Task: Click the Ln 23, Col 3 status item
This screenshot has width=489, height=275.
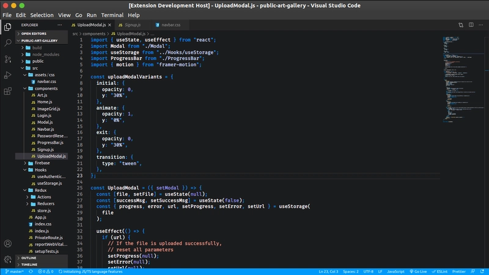Action: (x=328, y=271)
